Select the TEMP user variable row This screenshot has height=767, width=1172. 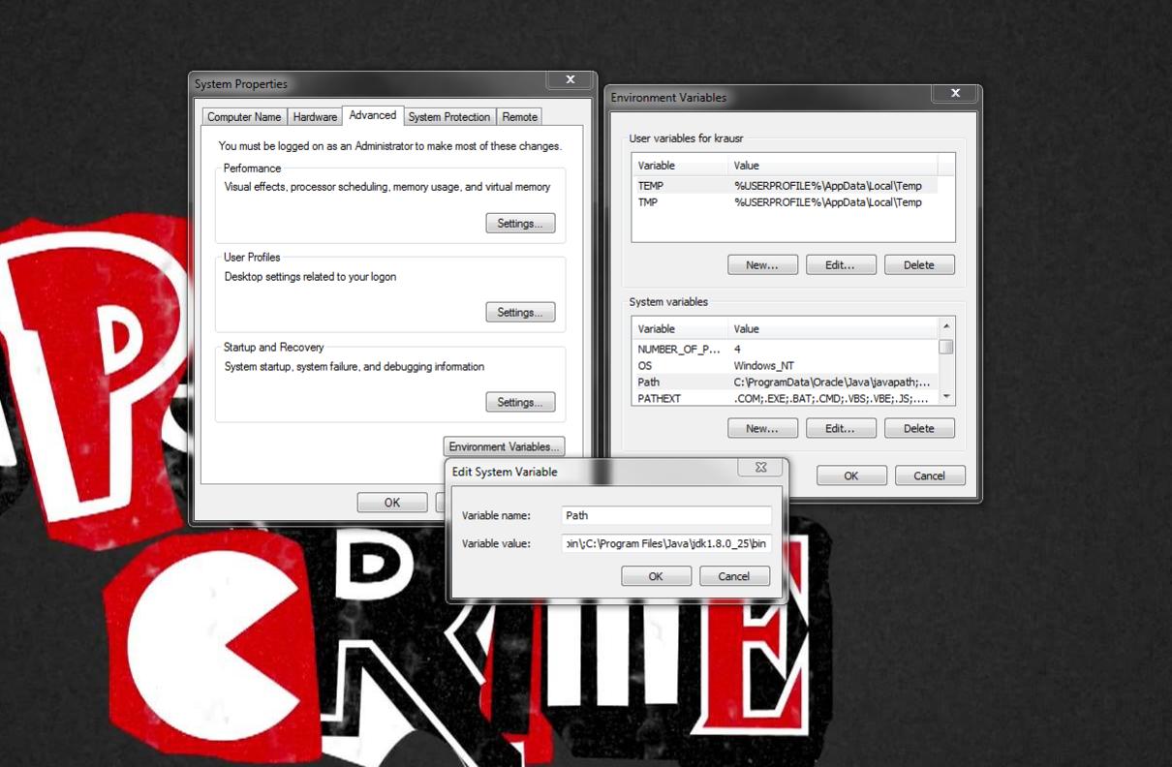tap(785, 185)
